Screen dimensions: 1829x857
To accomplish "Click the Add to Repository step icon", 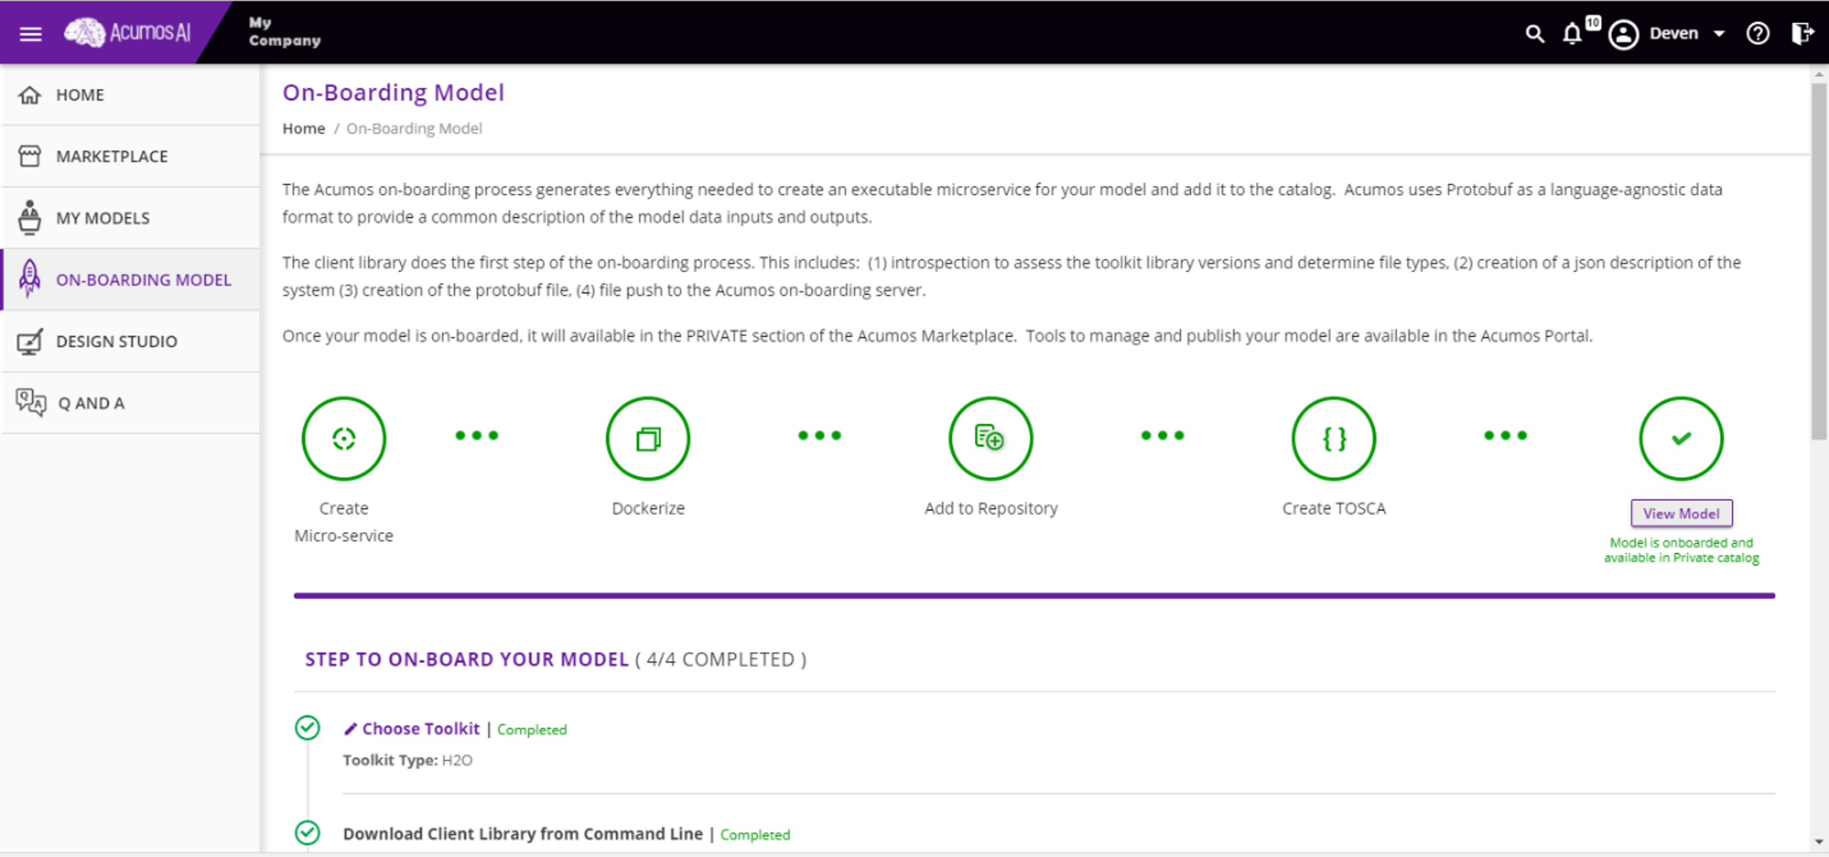I will 990,438.
